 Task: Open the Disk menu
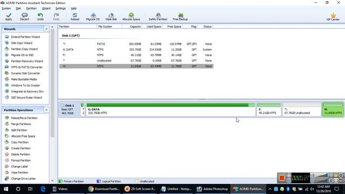coord(18,9)
